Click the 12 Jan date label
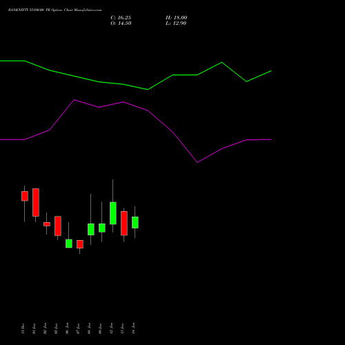This screenshot has width=345, height=345. pos(111,328)
